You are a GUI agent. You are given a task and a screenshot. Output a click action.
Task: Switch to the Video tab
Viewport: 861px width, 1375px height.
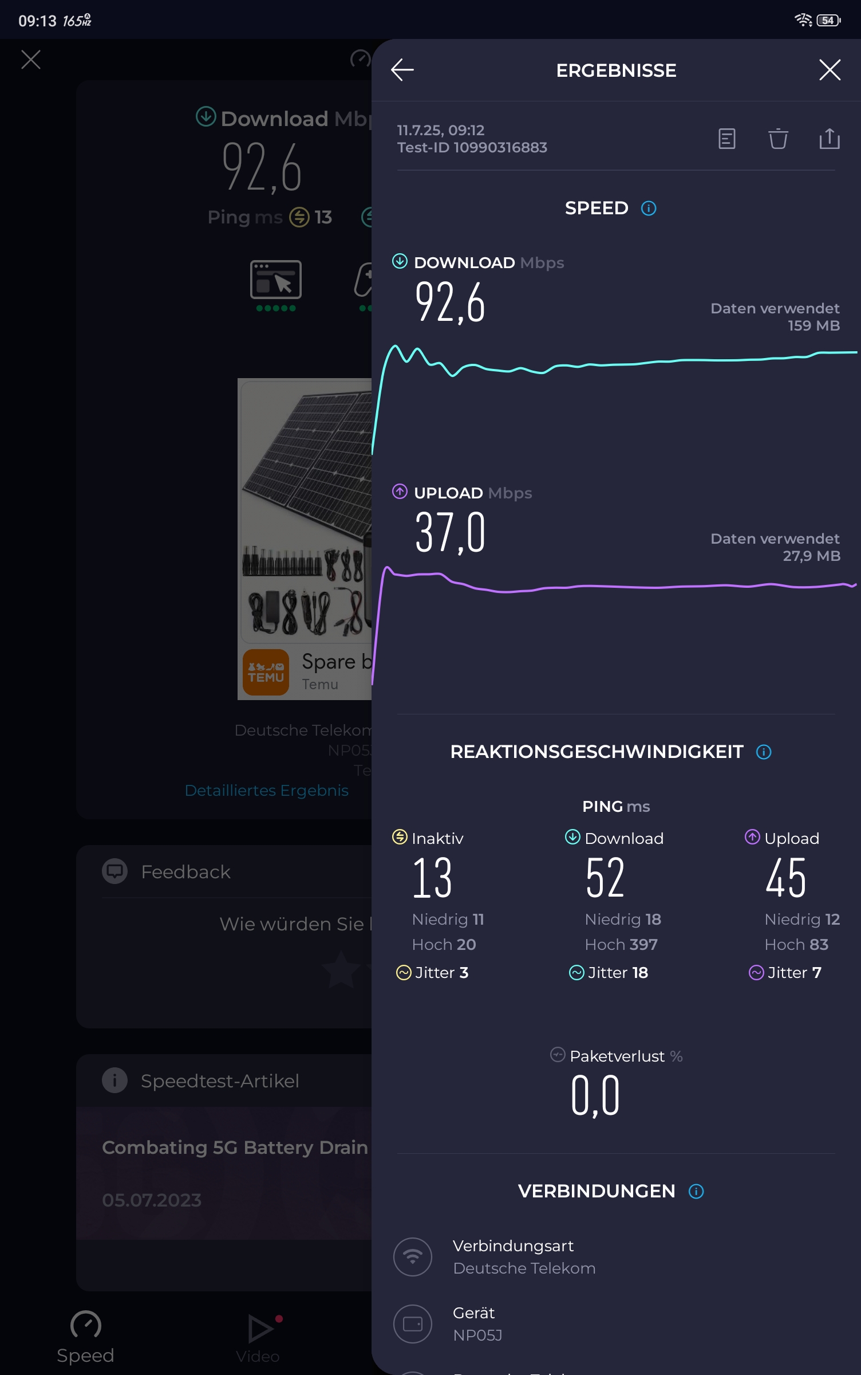pyautogui.click(x=258, y=1338)
